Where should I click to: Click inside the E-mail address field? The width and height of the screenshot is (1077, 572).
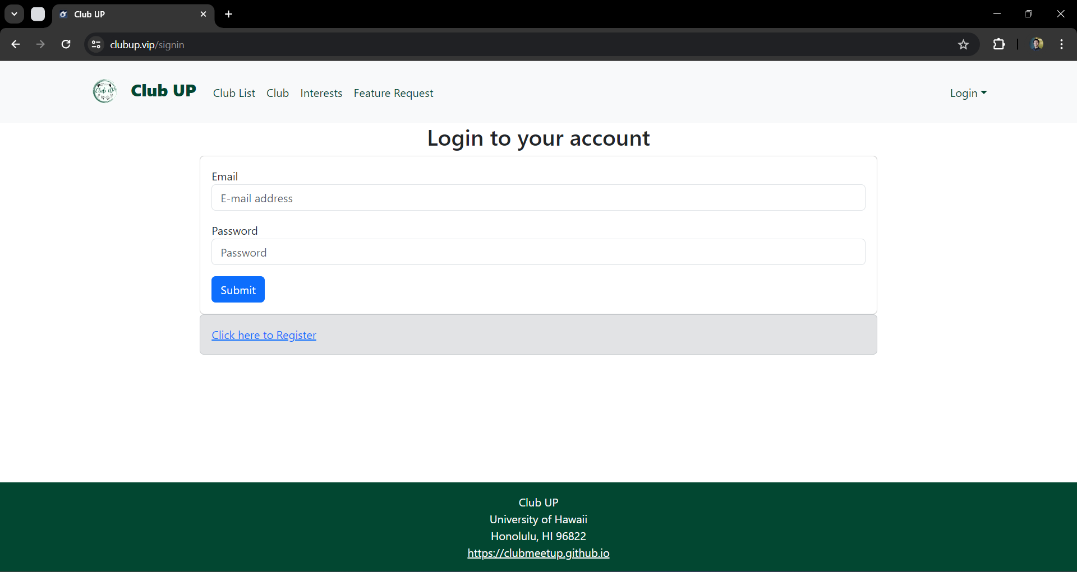(x=538, y=198)
